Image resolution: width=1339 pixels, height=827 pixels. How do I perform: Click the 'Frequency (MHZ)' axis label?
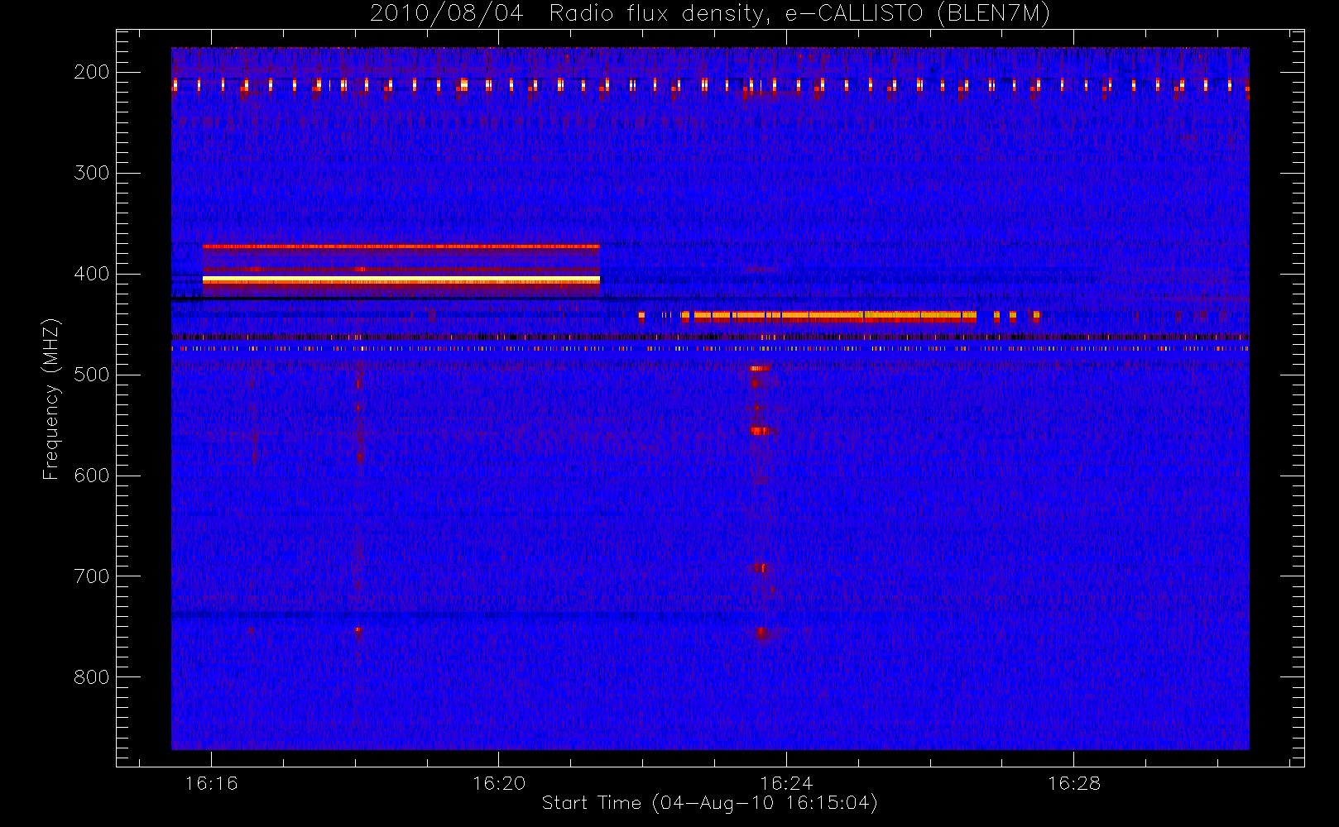[x=51, y=399]
